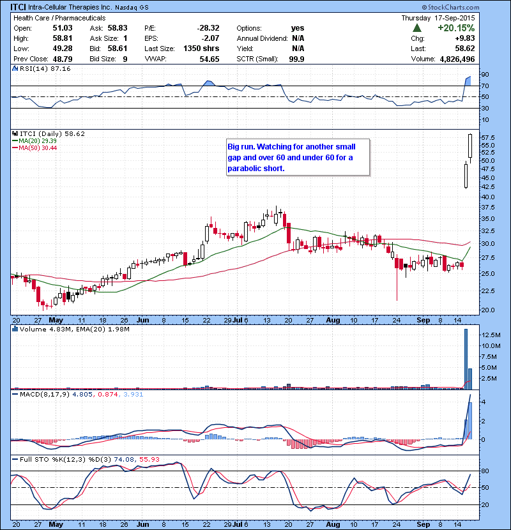The width and height of the screenshot is (511, 530).
Task: Click the Bid Size value 9
Action: (x=125, y=59)
